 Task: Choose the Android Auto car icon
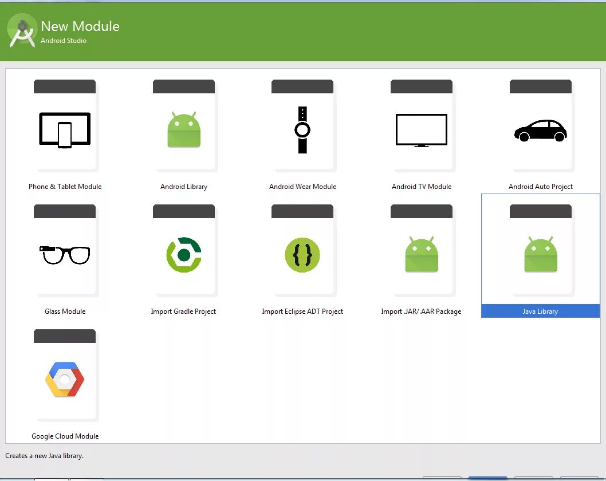tap(540, 131)
